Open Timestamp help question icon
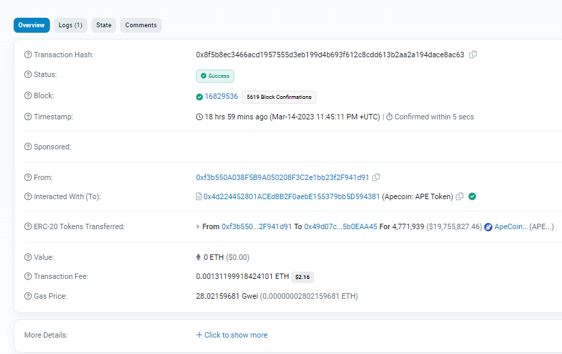Screen dimensions: 562x354 pos(28,117)
